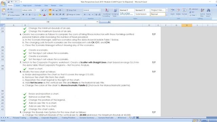The height and width of the screenshot is (122, 217).
Task: Open the Review ribbon tab
Action: pyautogui.click(x=54, y=5)
